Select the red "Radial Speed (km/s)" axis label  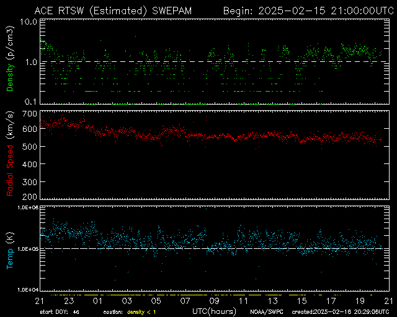pos(10,154)
